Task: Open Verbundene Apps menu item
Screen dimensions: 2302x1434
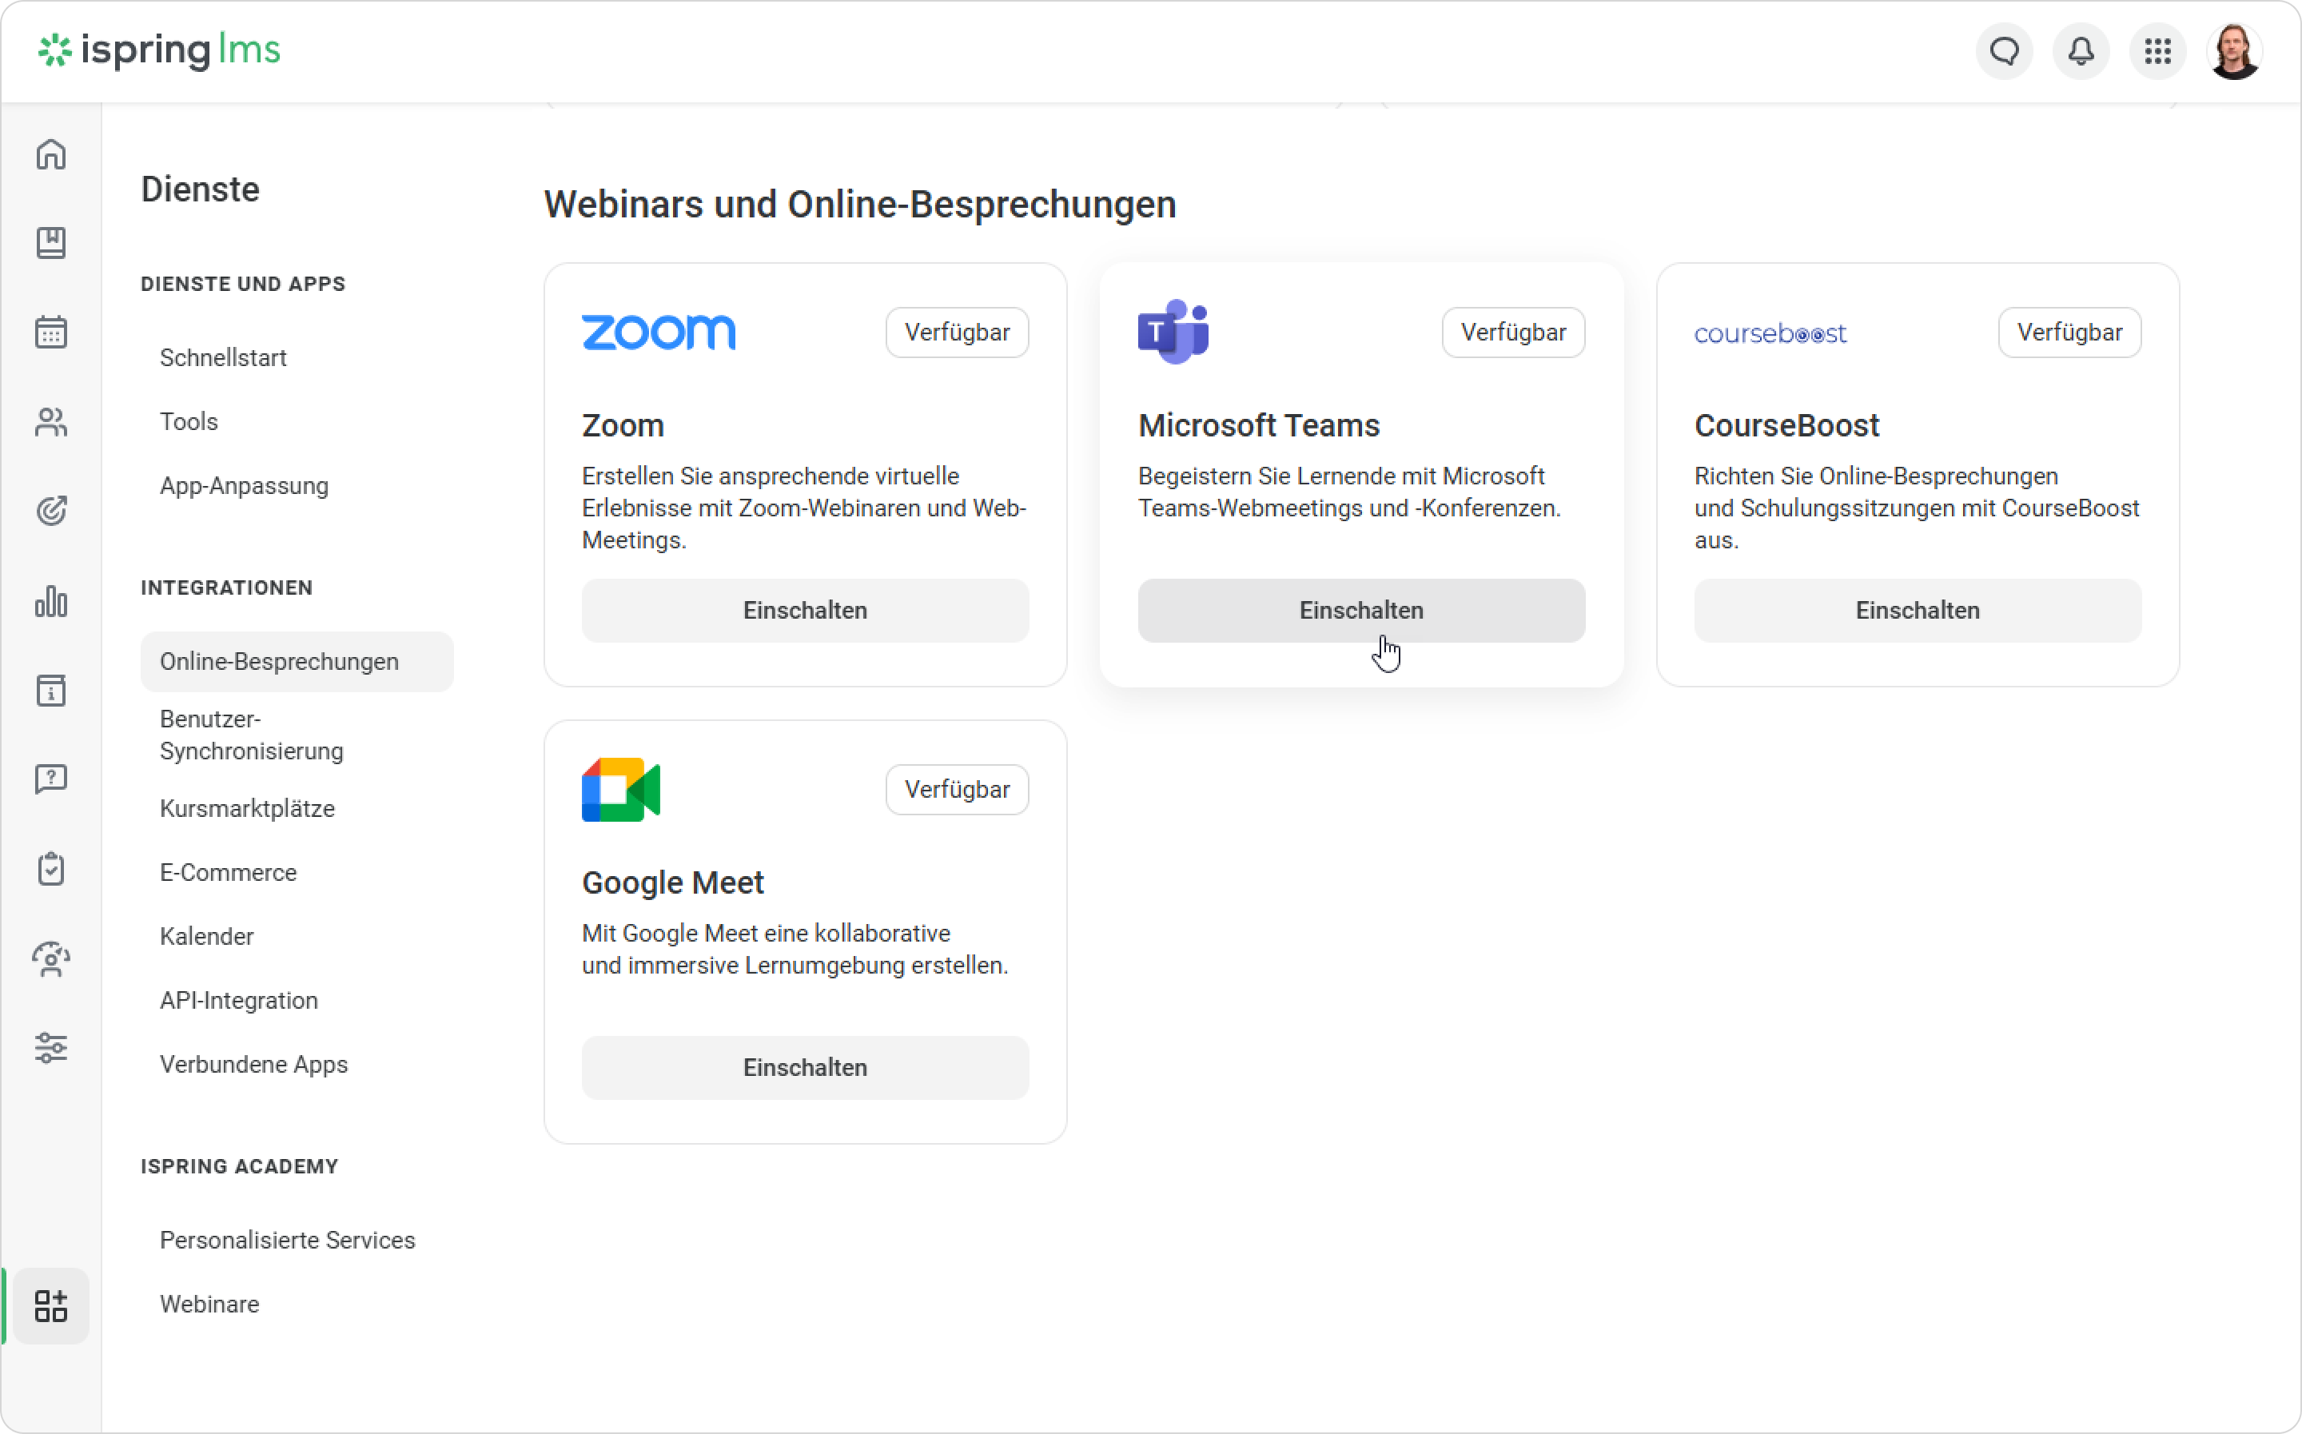Action: coord(253,1064)
